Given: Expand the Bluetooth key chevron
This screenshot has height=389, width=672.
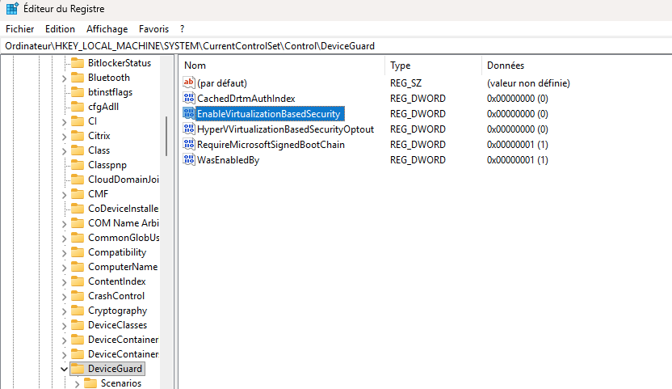Looking at the screenshot, I should [65, 78].
